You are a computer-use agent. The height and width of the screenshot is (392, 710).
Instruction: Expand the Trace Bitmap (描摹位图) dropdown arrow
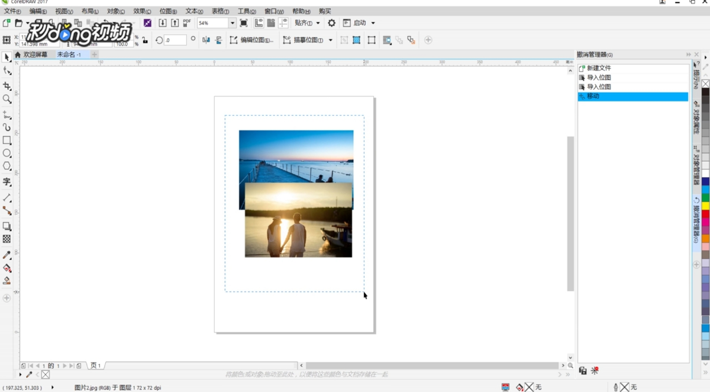(330, 40)
